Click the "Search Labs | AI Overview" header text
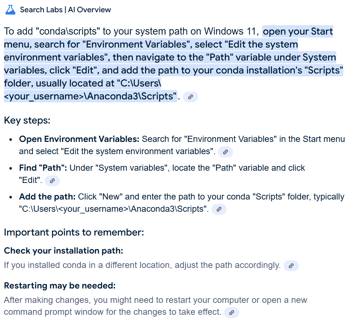The width and height of the screenshot is (350, 318). point(65,10)
